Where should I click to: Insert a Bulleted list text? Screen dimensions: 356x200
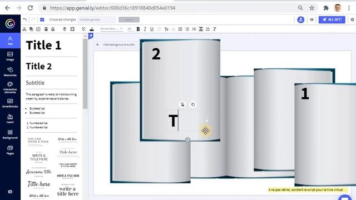pyautogui.click(x=36, y=111)
